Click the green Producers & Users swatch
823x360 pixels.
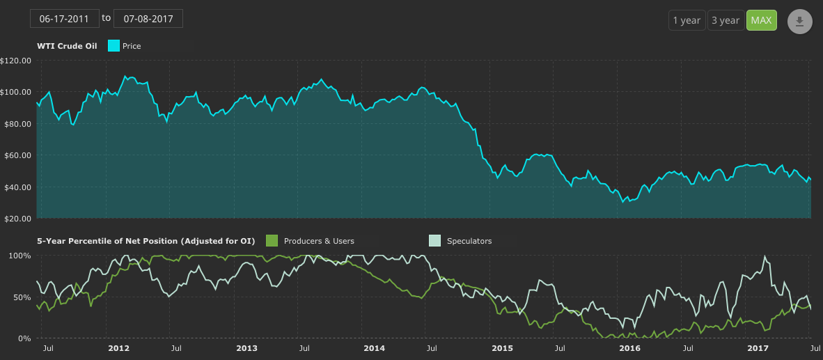click(x=272, y=241)
